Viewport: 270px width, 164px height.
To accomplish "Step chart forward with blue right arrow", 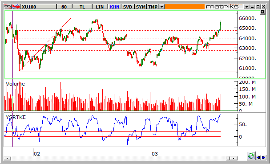I will [264, 157].
